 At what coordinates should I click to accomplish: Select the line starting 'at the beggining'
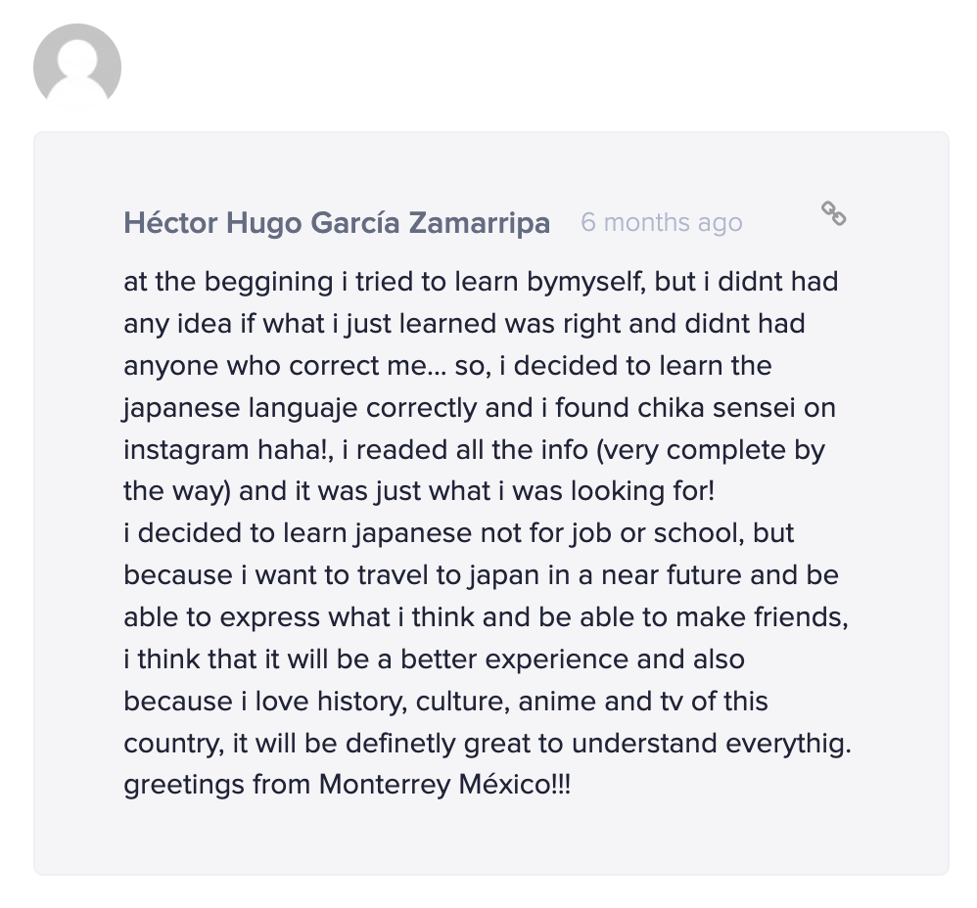[x=481, y=282]
